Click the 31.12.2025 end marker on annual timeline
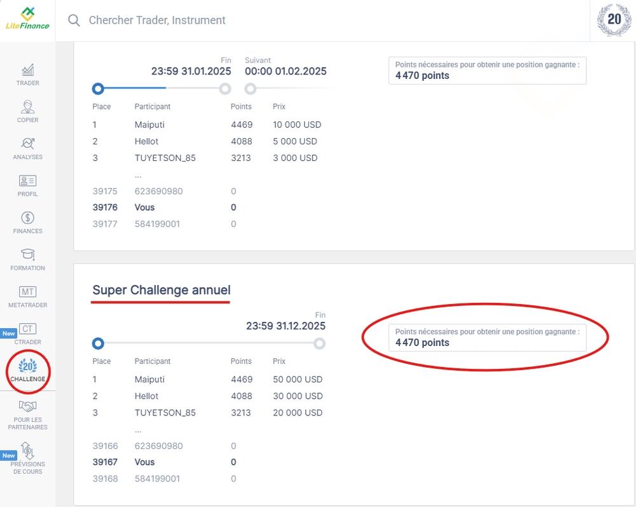 click(320, 344)
